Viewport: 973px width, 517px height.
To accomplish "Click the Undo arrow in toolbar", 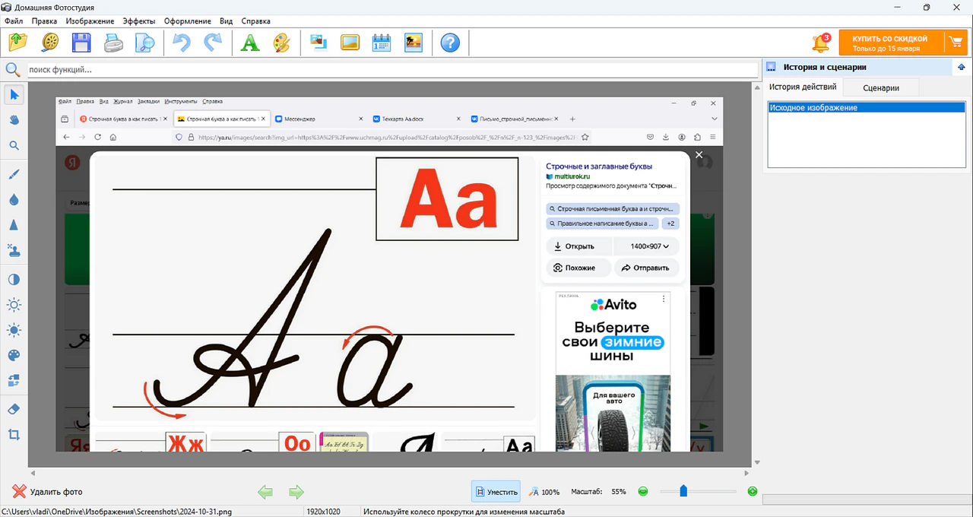I will (x=182, y=43).
